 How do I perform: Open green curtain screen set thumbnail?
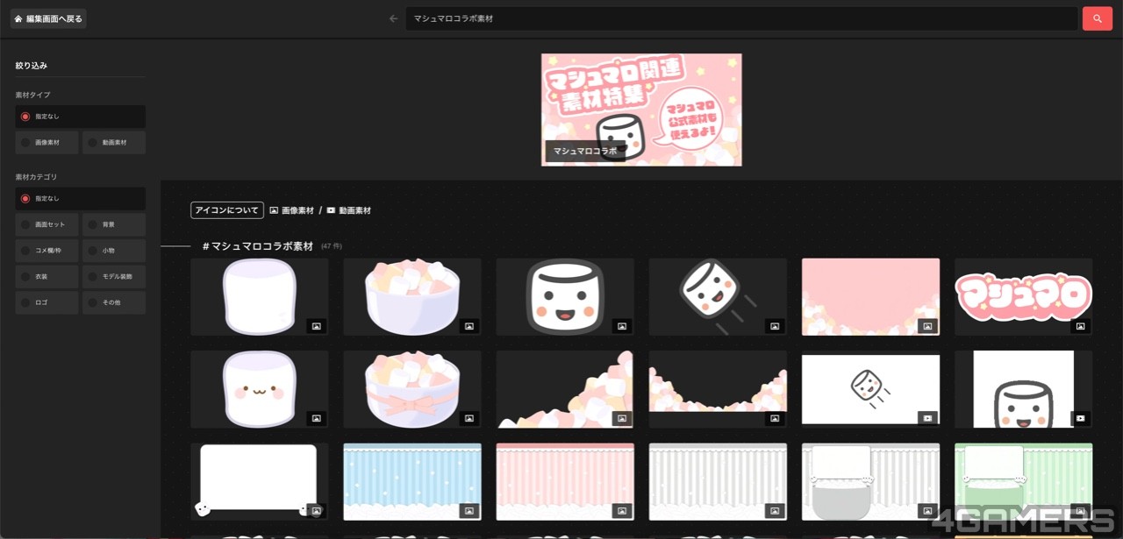click(x=1023, y=481)
